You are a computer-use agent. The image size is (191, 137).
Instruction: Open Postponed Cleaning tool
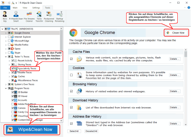(x=49, y=17)
